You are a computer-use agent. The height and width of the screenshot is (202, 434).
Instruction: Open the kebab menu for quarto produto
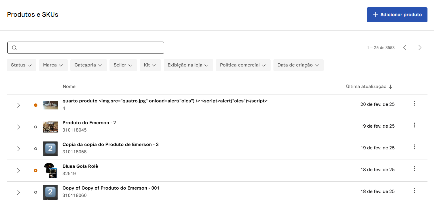point(414,103)
